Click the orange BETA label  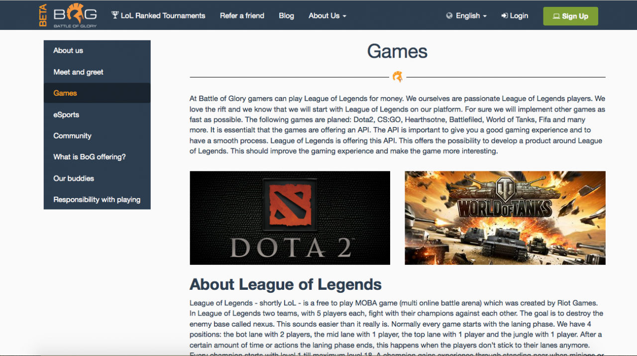coord(43,15)
